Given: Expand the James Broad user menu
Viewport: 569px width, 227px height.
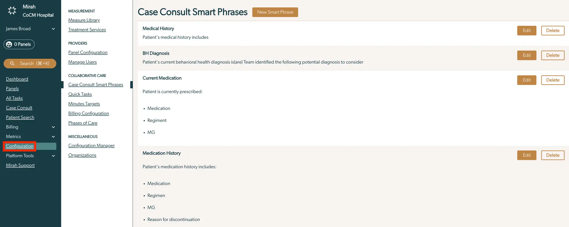Looking at the screenshot, I should pos(53,29).
